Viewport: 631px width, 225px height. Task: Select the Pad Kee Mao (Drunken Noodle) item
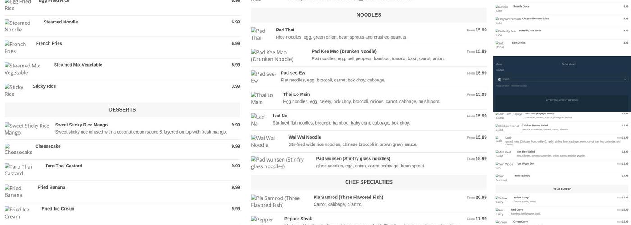point(344,51)
